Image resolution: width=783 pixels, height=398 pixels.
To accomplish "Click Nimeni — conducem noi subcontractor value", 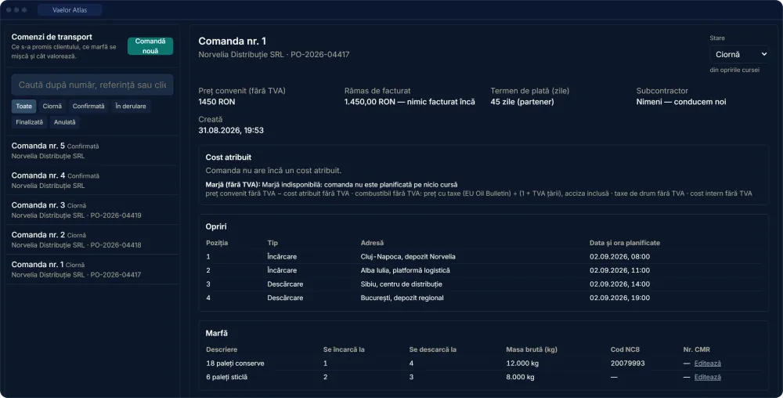I will [681, 102].
